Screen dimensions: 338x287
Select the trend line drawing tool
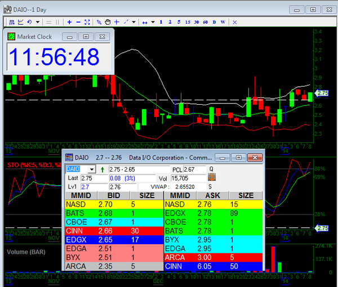[x=126, y=22]
